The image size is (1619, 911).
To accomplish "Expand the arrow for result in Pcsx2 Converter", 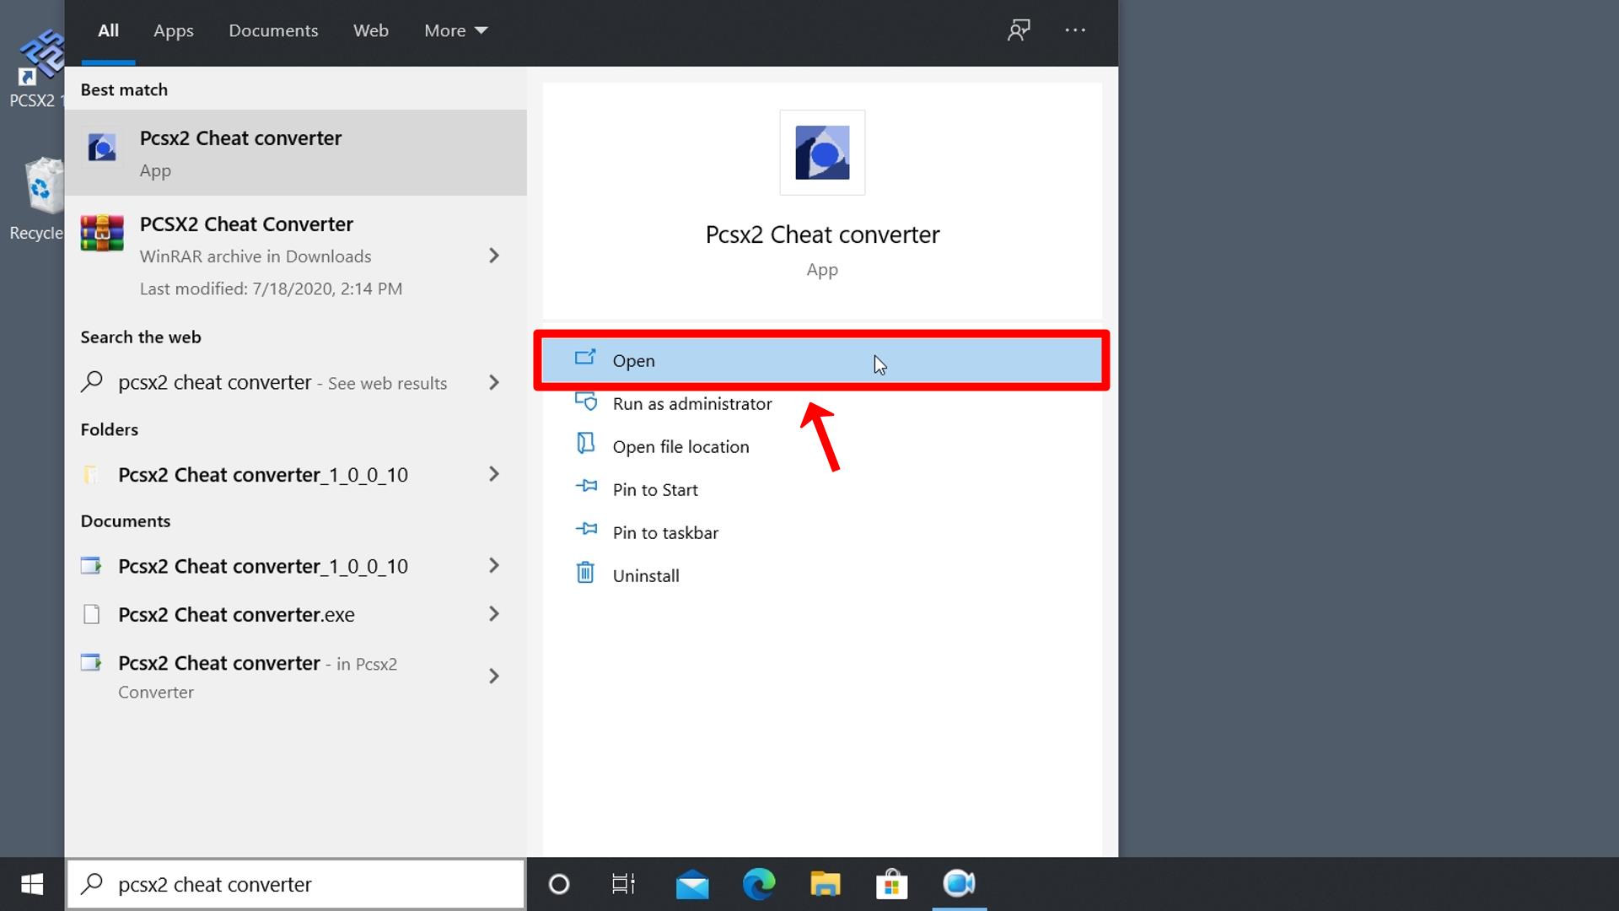I will point(495,677).
